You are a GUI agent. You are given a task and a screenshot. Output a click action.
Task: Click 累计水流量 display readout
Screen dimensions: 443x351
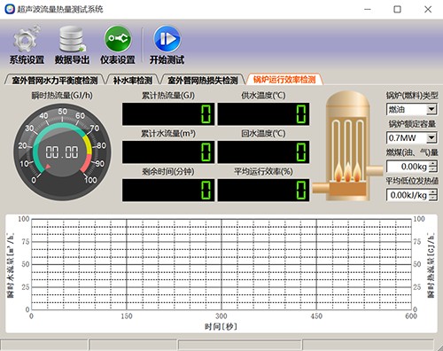tap(168, 152)
